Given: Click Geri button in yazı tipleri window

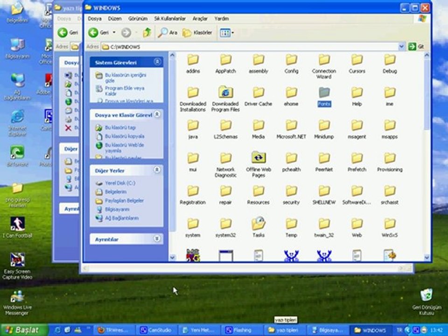Looking at the screenshot, I should (x=68, y=33).
